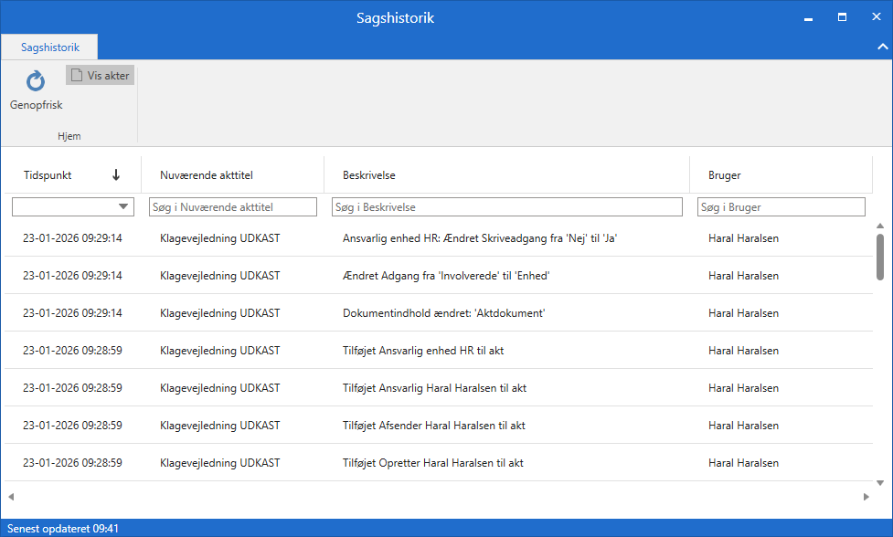Click the Vis akter button

tap(101, 75)
